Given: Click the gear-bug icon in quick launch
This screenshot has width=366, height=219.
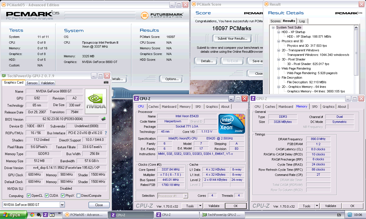Looking at the screenshot, I should click(x=39, y=215).
